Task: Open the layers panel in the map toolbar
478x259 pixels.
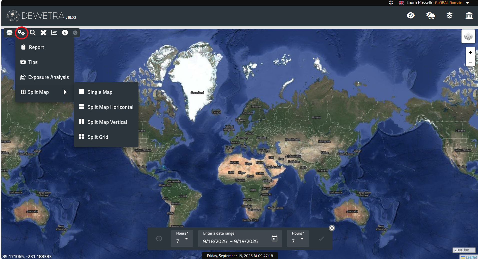Action: pyautogui.click(x=9, y=33)
